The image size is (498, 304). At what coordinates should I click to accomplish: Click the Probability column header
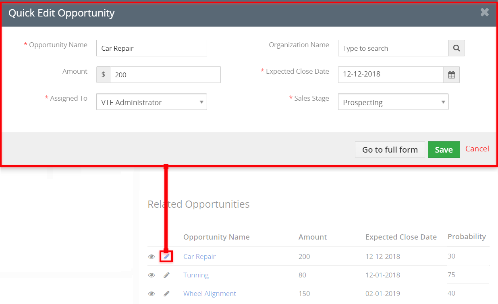(x=467, y=237)
